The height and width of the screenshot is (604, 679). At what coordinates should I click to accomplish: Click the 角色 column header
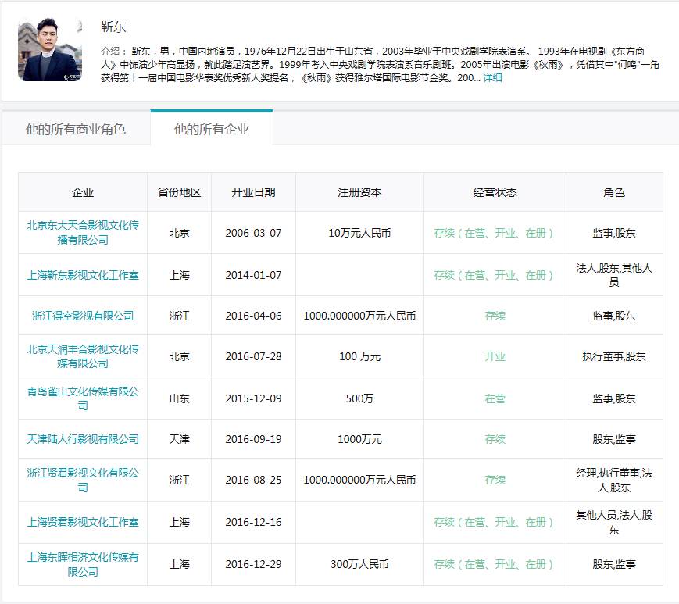(x=614, y=192)
